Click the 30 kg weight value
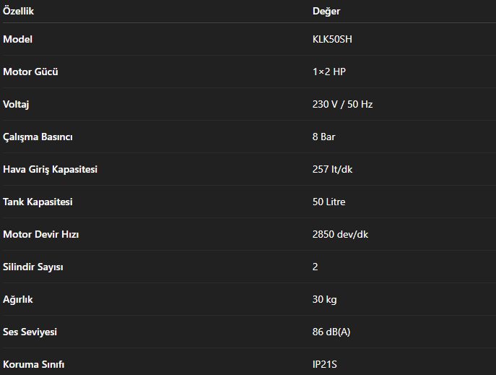 pos(324,299)
